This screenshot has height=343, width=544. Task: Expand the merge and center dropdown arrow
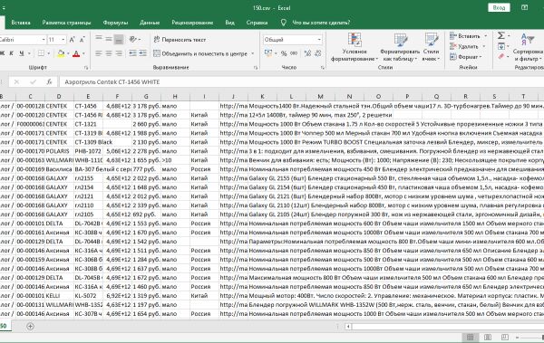pos(253,53)
